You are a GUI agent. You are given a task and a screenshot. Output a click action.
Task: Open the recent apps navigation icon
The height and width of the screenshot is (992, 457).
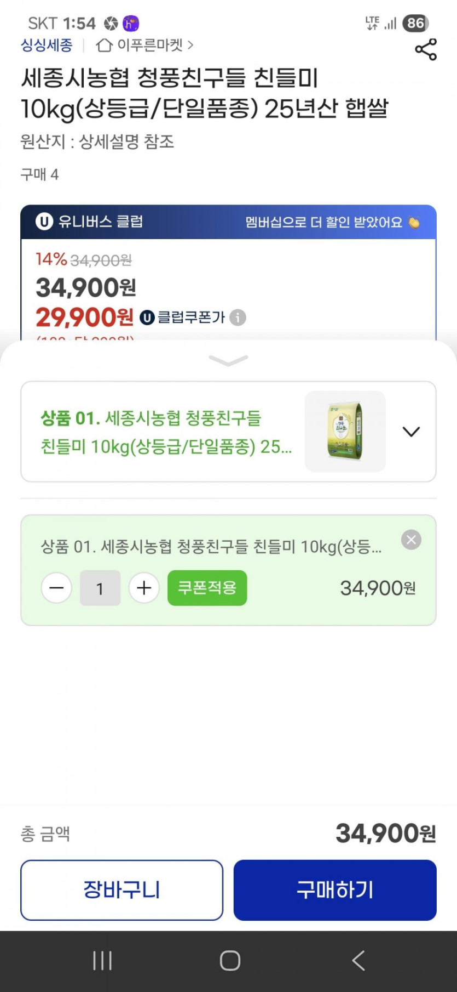[x=102, y=960]
